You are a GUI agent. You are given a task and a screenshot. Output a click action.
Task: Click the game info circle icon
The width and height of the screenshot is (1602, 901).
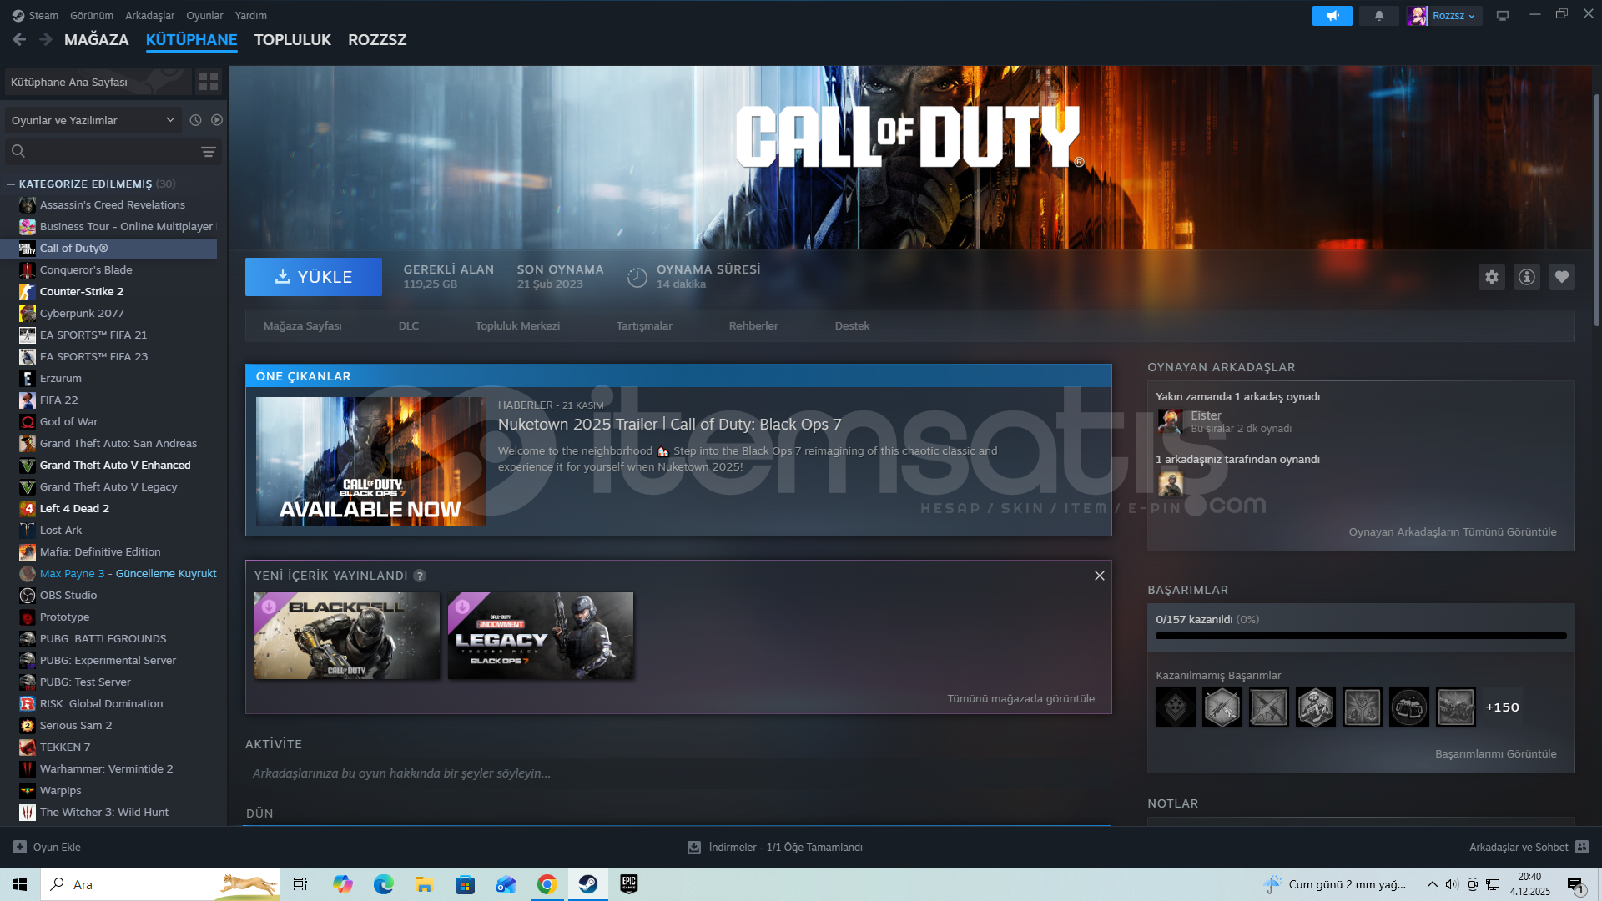(x=1526, y=277)
